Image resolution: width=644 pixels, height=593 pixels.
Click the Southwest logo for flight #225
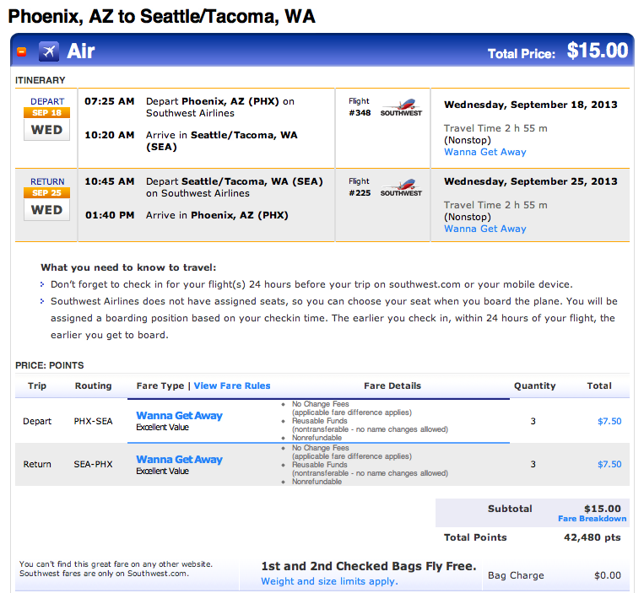coord(401,187)
